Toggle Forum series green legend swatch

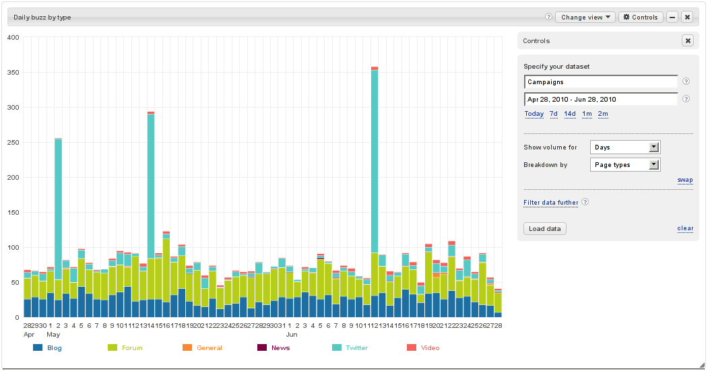112,347
